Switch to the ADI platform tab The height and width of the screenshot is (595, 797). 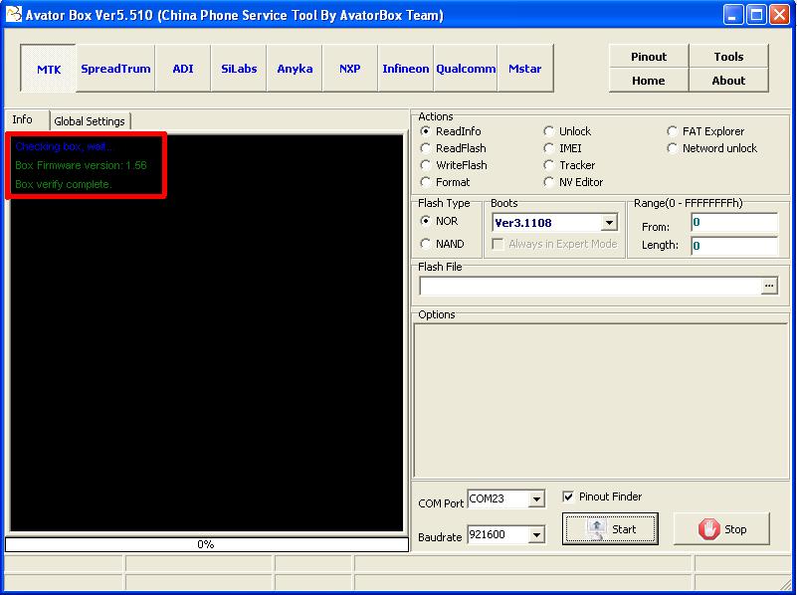183,69
